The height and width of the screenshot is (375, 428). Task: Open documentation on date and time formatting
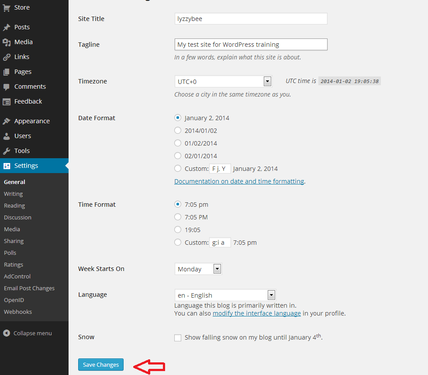(239, 181)
